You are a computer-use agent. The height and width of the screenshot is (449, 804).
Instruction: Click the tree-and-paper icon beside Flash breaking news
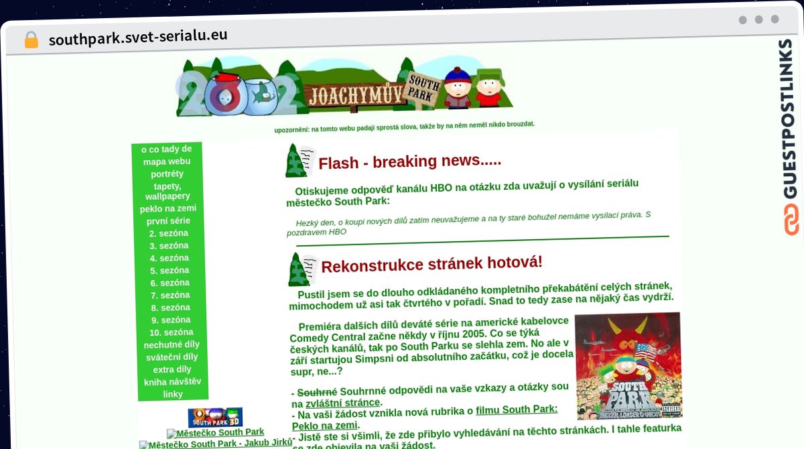click(x=300, y=160)
